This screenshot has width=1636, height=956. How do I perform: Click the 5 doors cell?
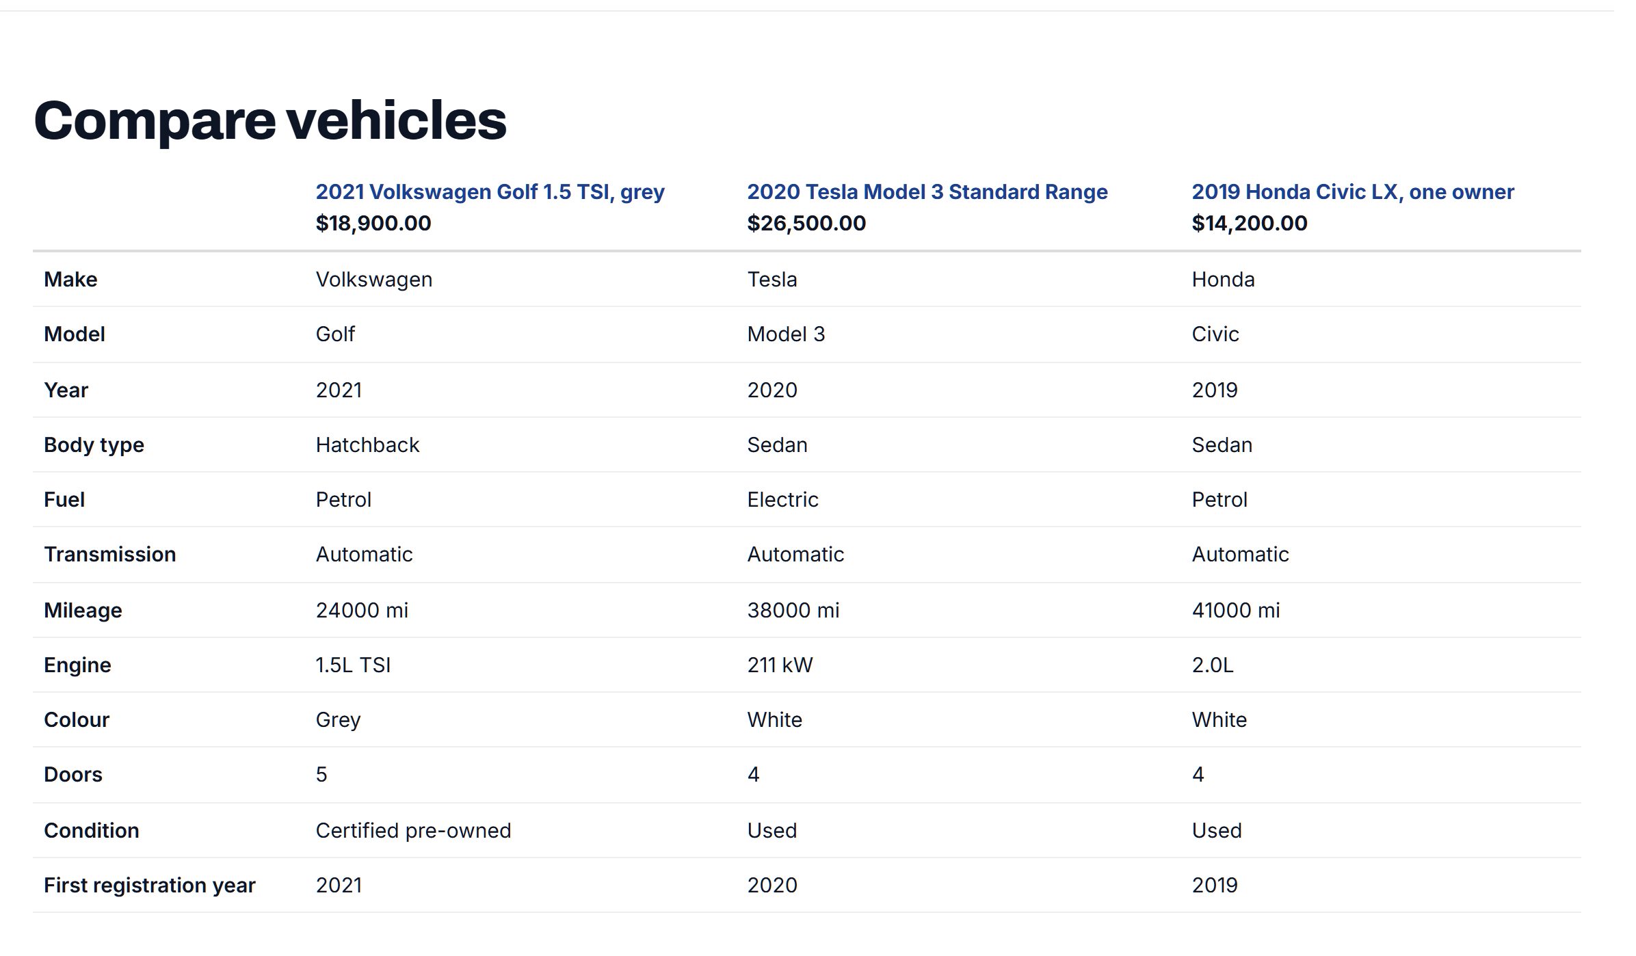point(321,775)
